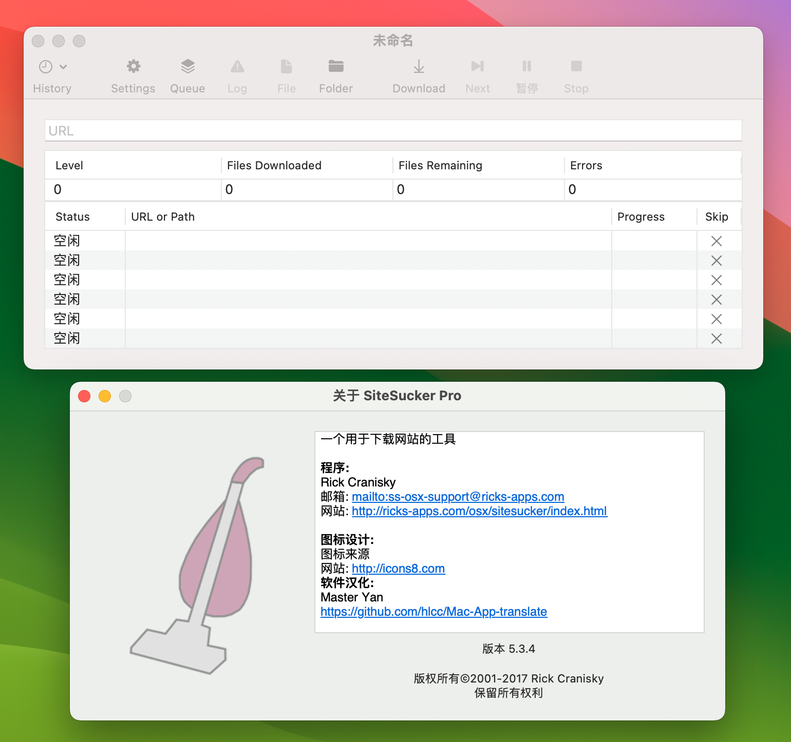Click the 图标来源 line in About text
The image size is (791, 742).
pyautogui.click(x=345, y=554)
